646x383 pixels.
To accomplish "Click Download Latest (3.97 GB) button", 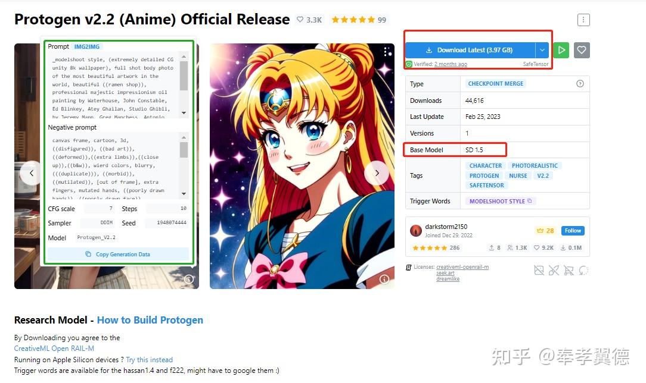I will click(x=470, y=50).
